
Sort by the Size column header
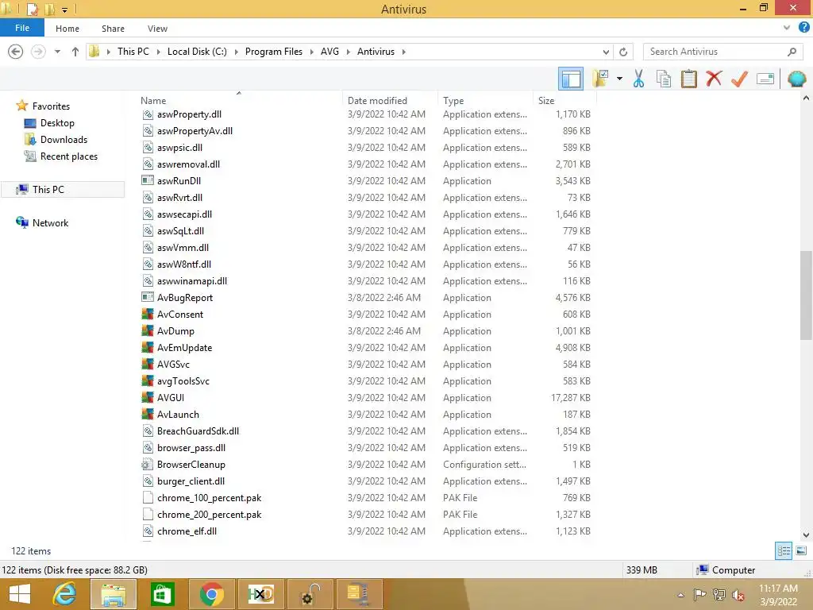coord(546,101)
